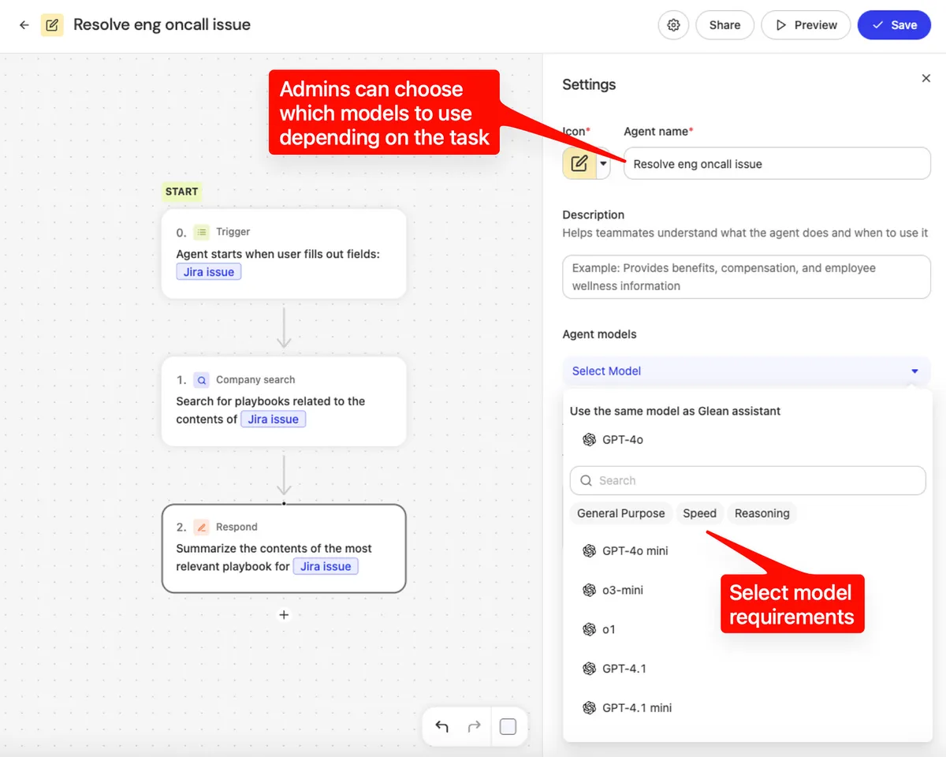Open the settings gear icon

(673, 25)
